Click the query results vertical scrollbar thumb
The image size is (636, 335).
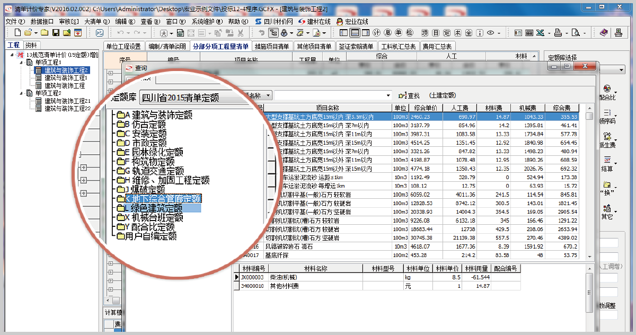589,116
